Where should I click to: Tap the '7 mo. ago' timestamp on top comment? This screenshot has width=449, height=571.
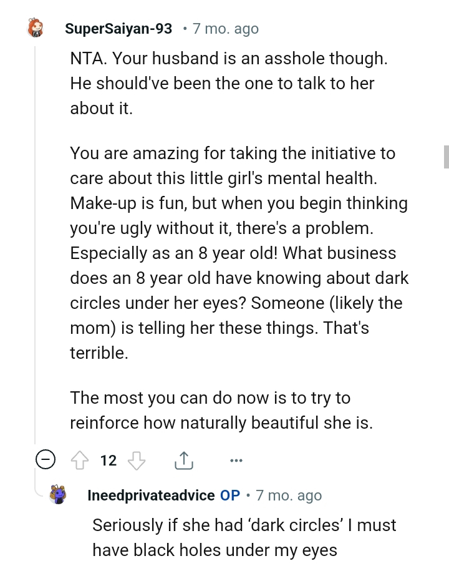point(225,29)
